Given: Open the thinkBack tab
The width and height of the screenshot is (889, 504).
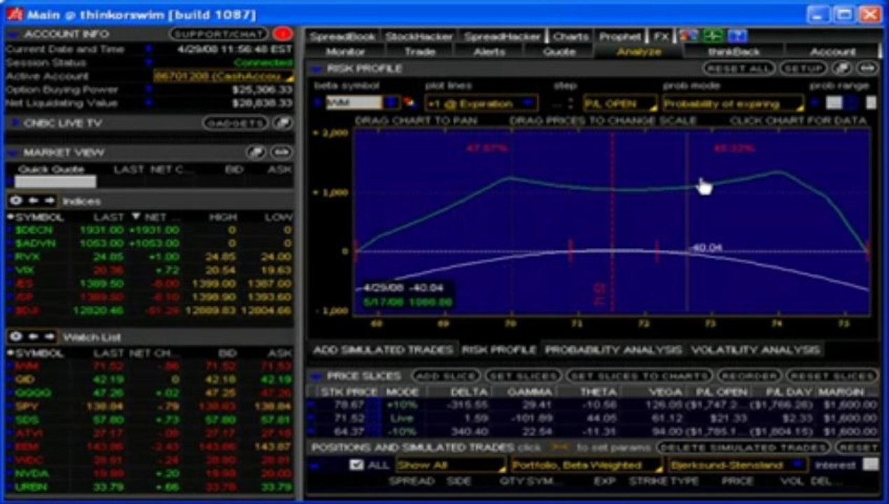Looking at the screenshot, I should (734, 51).
